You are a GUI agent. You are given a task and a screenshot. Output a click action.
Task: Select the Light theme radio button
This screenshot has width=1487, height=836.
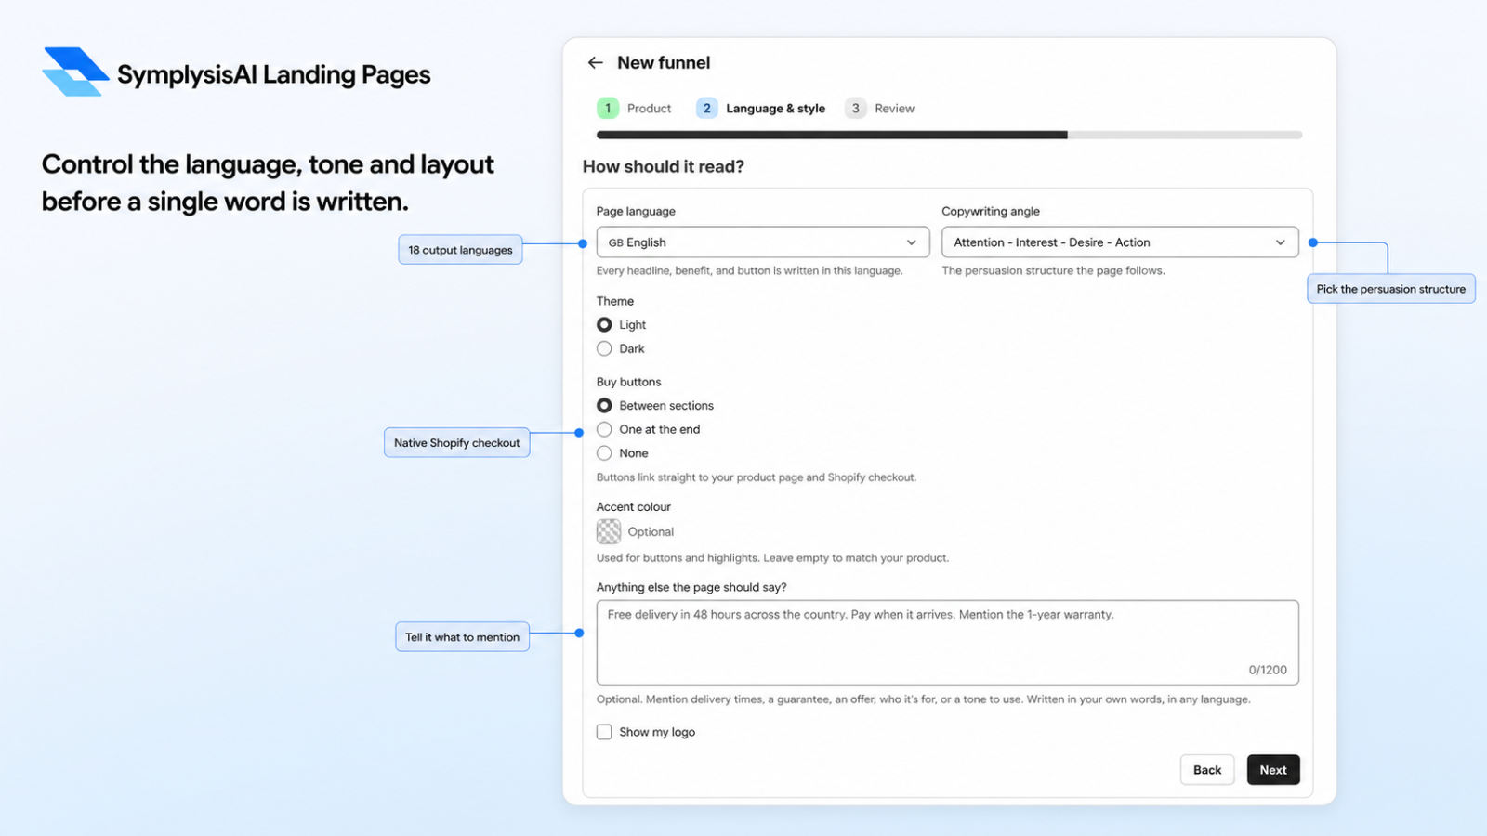pyautogui.click(x=604, y=325)
